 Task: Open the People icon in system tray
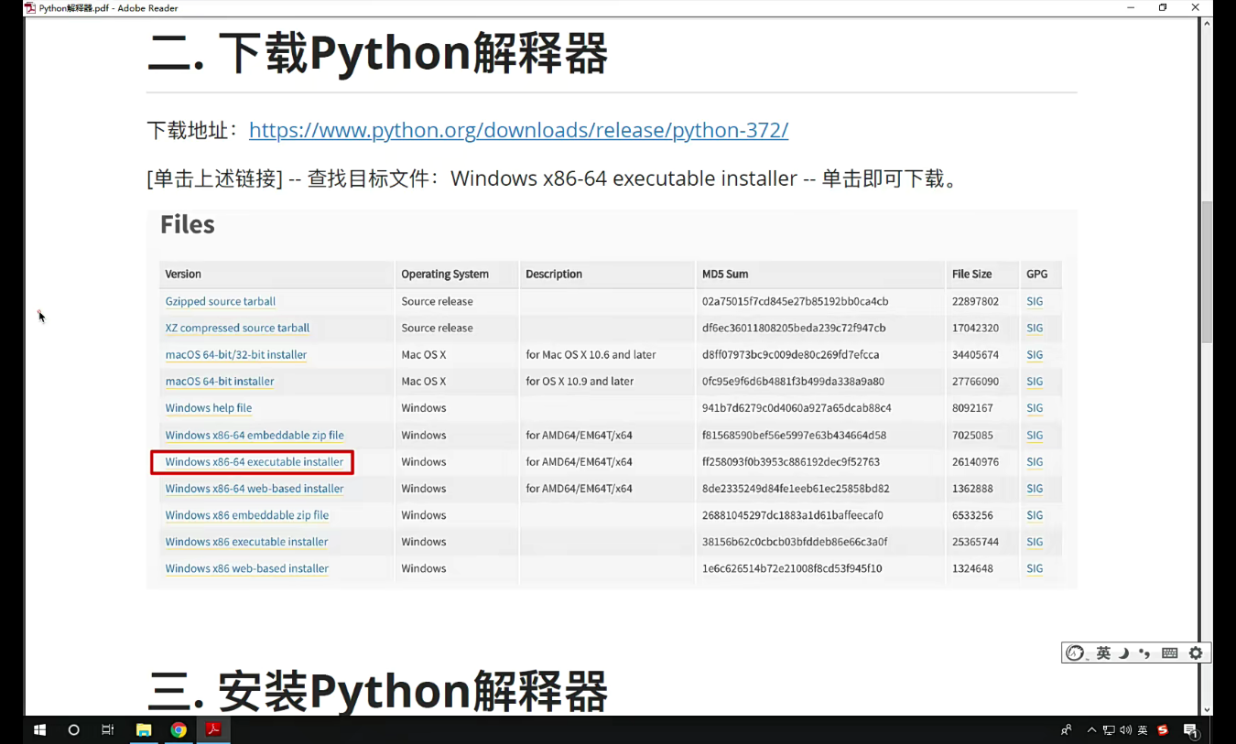[x=1066, y=730]
